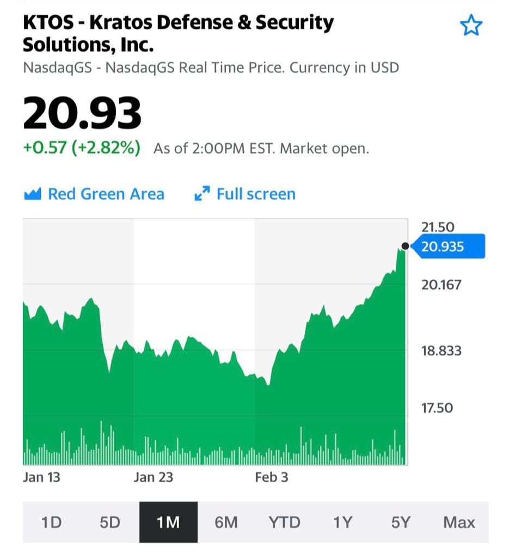The width and height of the screenshot is (515, 552).
Task: Click the Jan 13 date axis label
Action: pyautogui.click(x=42, y=477)
